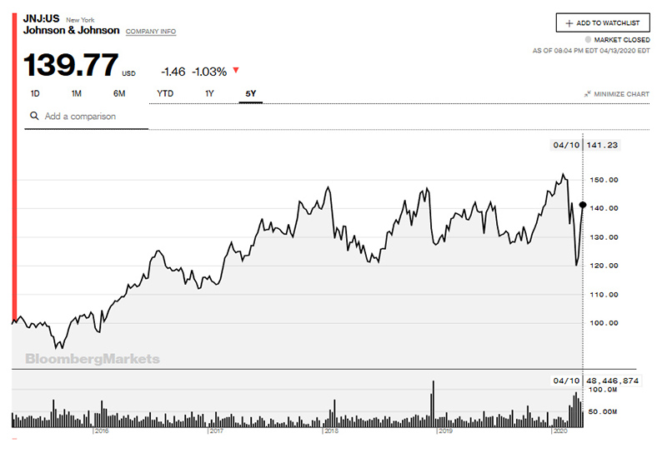Click the black data point marker on price line
The width and height of the screenshot is (667, 453).
click(582, 205)
